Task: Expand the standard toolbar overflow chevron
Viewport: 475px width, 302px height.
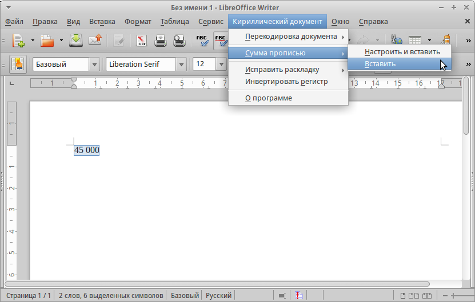Action: (x=468, y=41)
